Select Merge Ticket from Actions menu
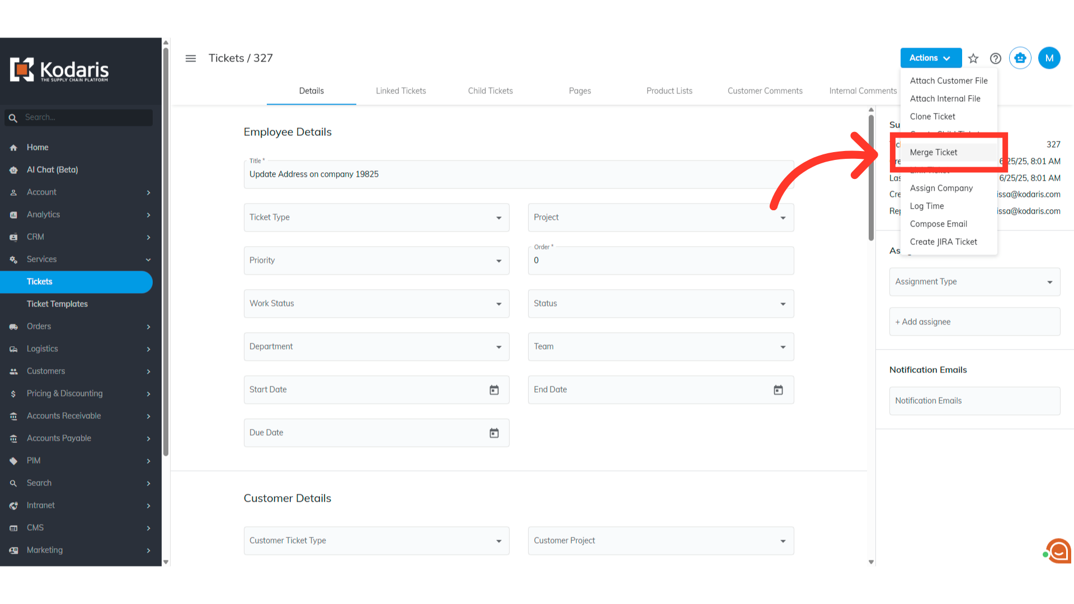Viewport: 1074px width, 604px height. click(x=933, y=152)
